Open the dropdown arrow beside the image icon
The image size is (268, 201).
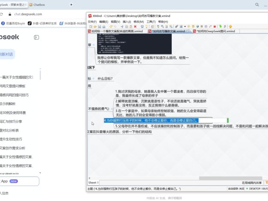coord(185,27)
